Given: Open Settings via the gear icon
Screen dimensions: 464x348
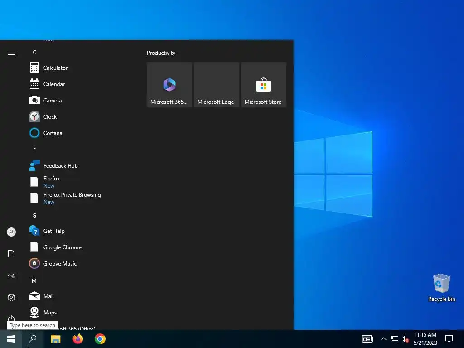Looking at the screenshot, I should pyautogui.click(x=11, y=297).
